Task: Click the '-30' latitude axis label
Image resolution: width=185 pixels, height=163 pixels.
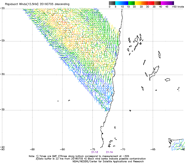Action: click(x=2, y=74)
